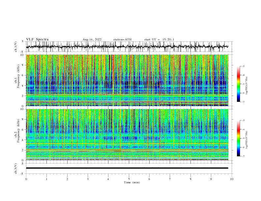261x201 pixels.
Task: Click the "4" tick on the time axis
Action: click(x=108, y=179)
